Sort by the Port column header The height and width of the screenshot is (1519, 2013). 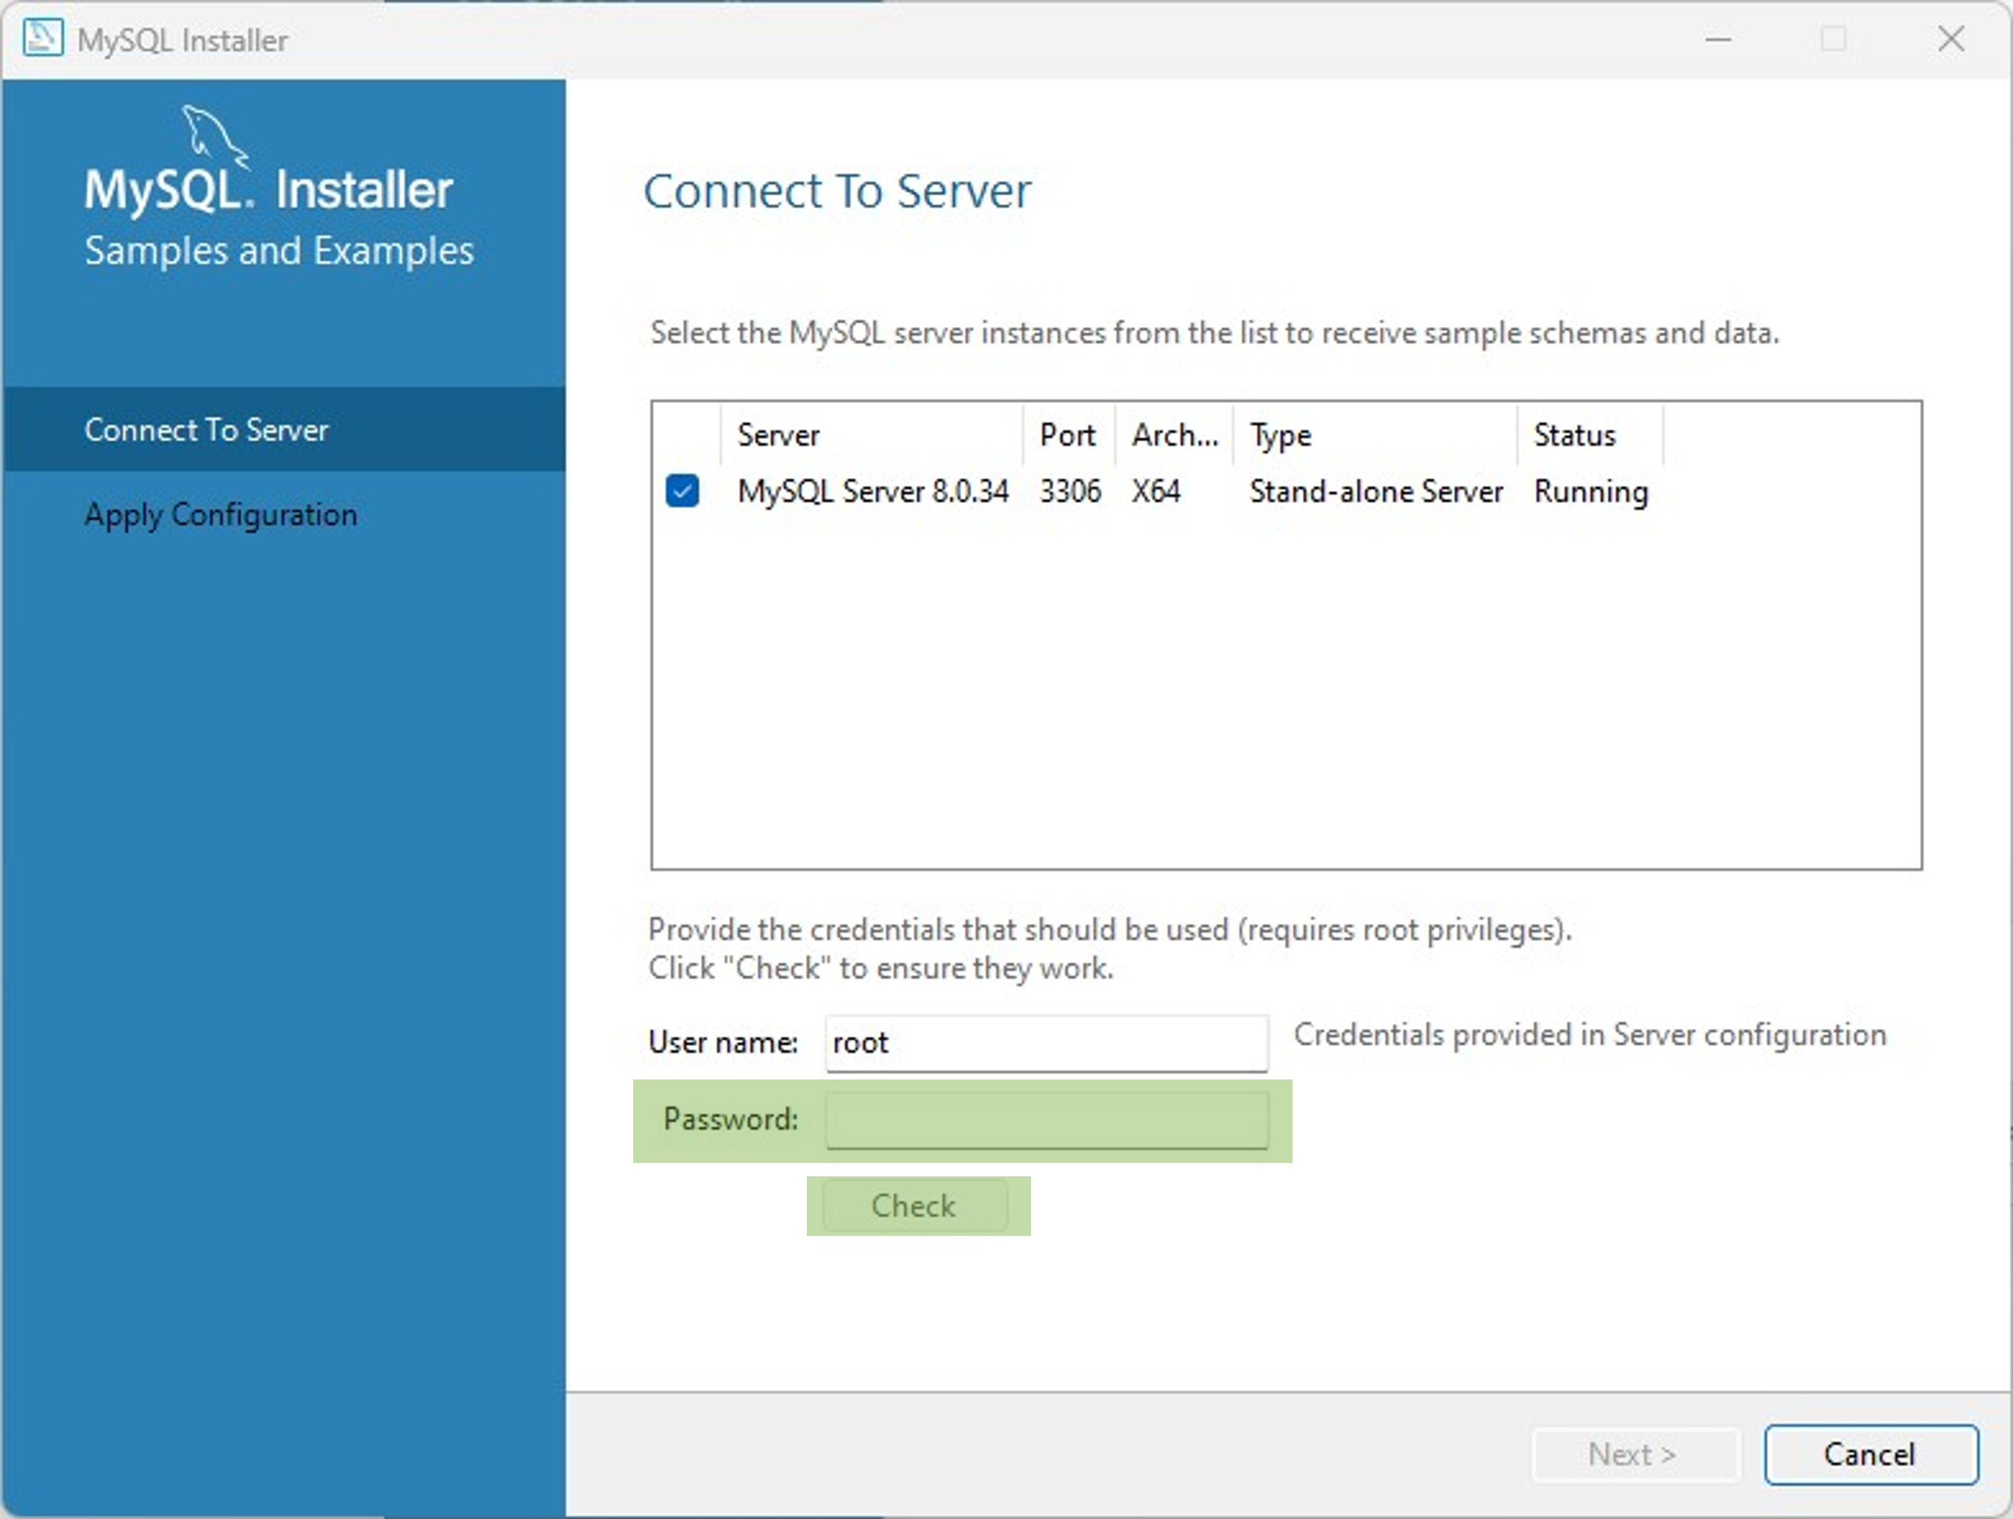coord(1067,435)
